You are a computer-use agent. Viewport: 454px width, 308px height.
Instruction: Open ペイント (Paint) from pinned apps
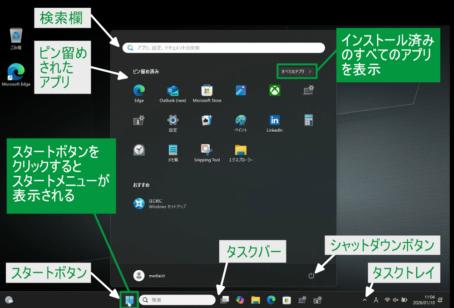(241, 120)
